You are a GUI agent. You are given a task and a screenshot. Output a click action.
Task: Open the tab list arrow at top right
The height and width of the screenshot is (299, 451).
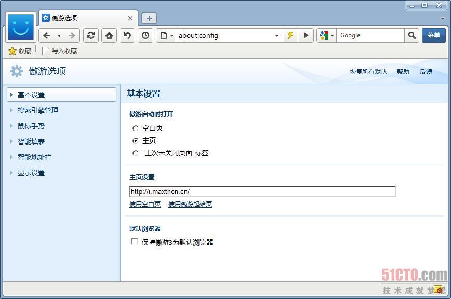coord(443,18)
